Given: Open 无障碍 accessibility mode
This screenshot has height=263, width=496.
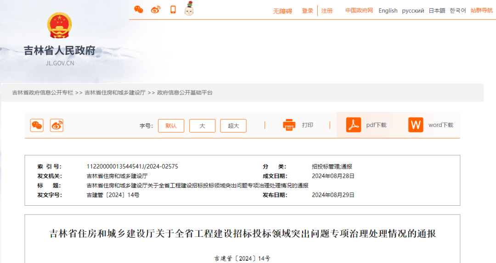Looking at the screenshot, I should tap(282, 11).
